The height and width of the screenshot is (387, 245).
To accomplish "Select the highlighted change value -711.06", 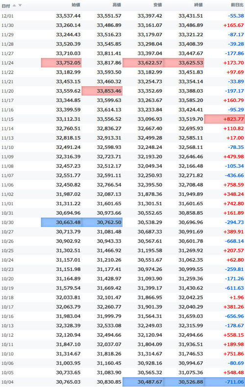I will [224, 382].
